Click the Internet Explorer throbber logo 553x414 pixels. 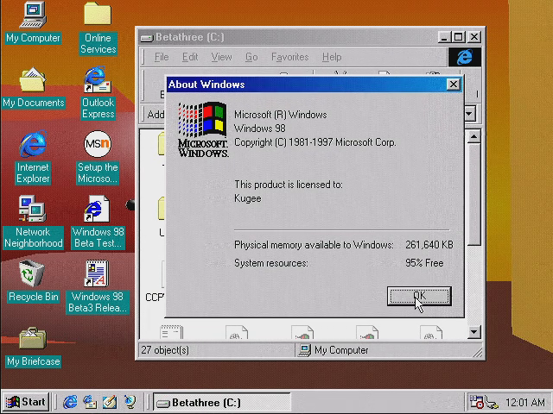pyautogui.click(x=465, y=57)
